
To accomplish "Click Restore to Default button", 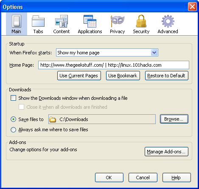I will click(167, 76).
